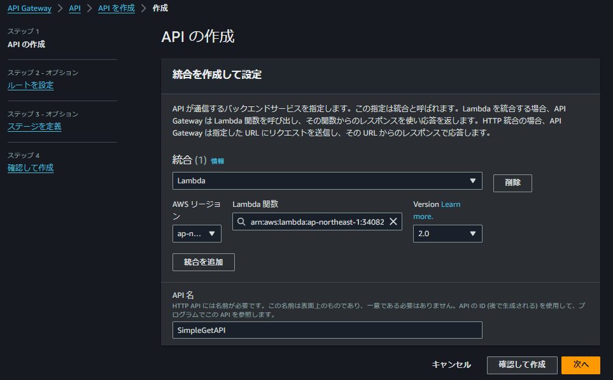The height and width of the screenshot is (380, 613).
Task: Proceed using the orange 次へ button
Action: pyautogui.click(x=580, y=365)
